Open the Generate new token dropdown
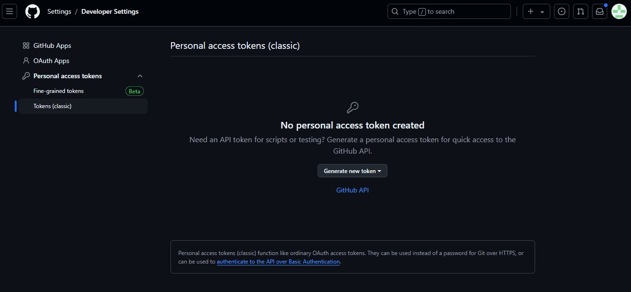This screenshot has width=631, height=292. 352,171
